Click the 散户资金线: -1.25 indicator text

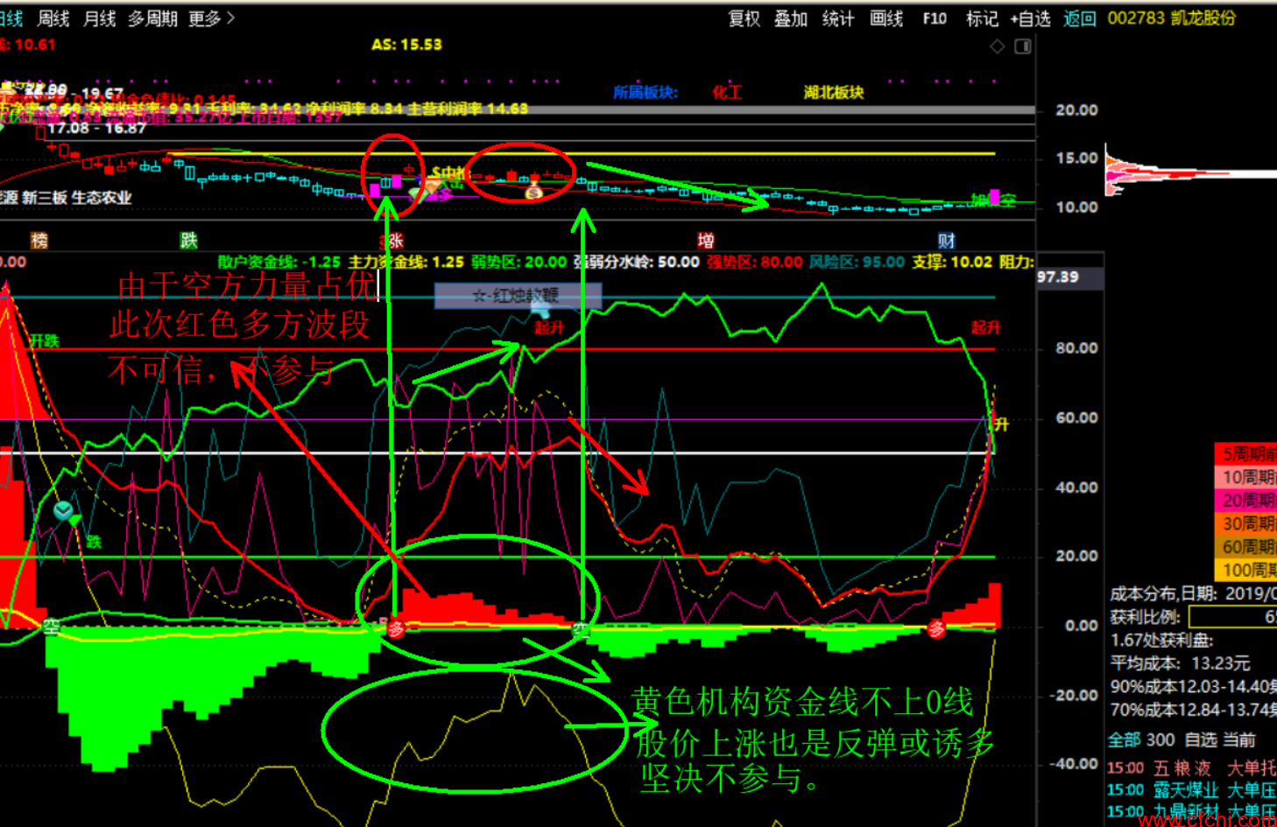(x=279, y=262)
